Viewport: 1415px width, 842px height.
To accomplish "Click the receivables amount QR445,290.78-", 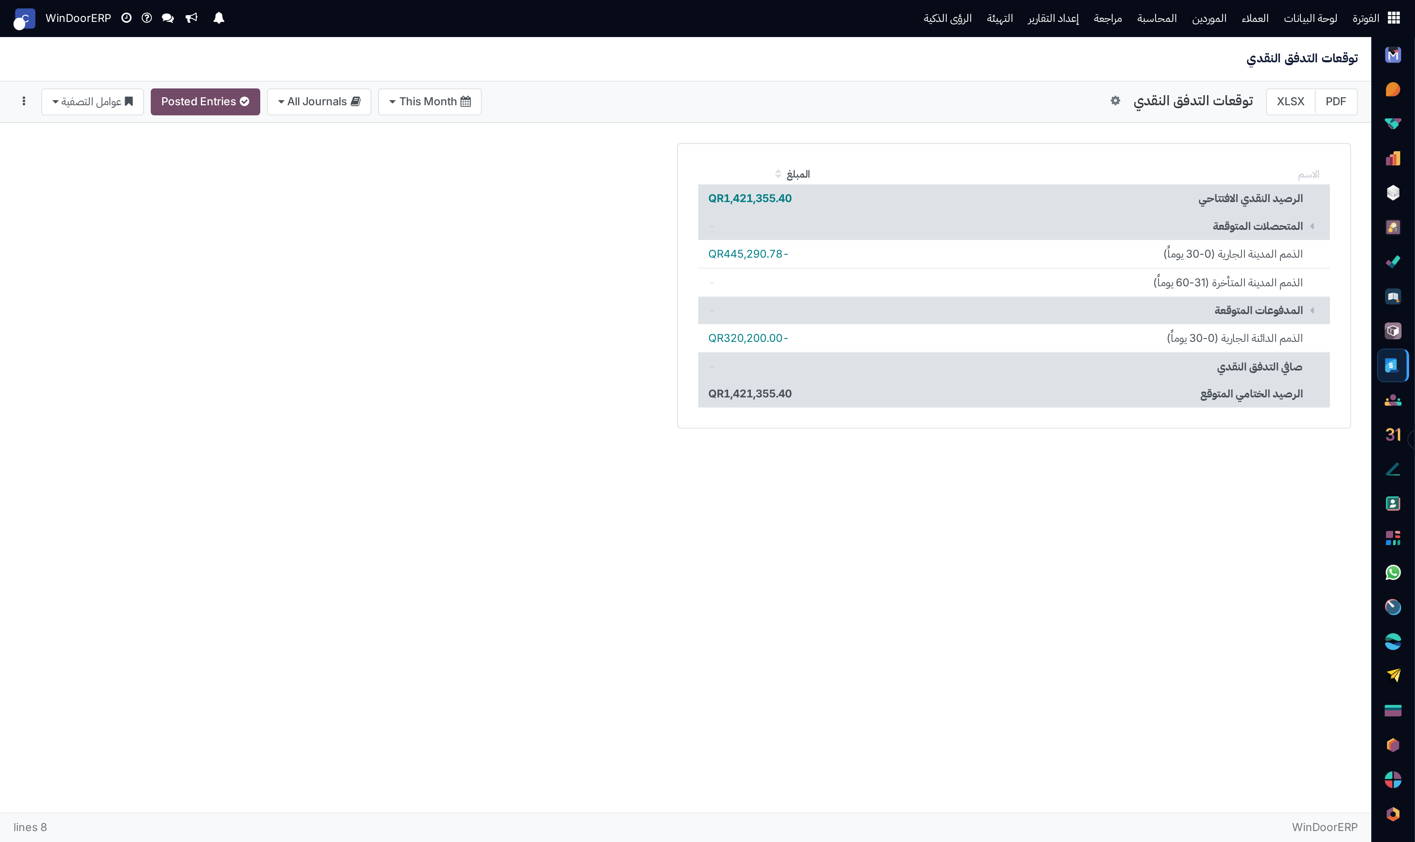I will point(748,254).
